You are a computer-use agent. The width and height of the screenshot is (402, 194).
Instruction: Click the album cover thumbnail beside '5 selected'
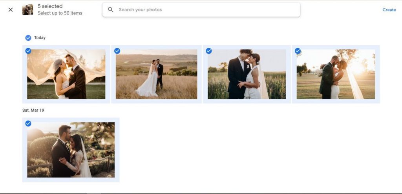pyautogui.click(x=27, y=10)
